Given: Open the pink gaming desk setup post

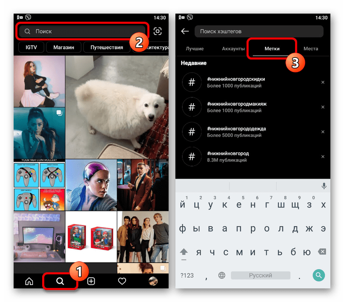Looking at the screenshot, I should point(39,236).
